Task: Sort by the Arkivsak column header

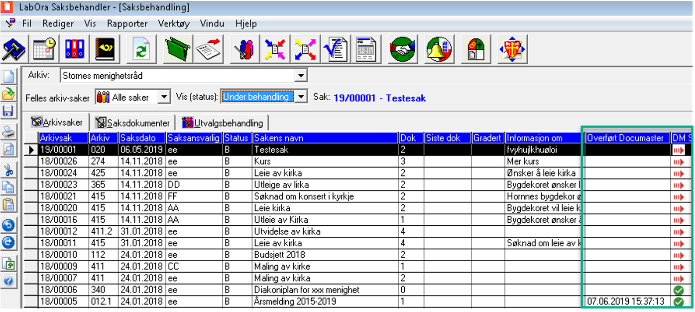Action: pos(63,138)
